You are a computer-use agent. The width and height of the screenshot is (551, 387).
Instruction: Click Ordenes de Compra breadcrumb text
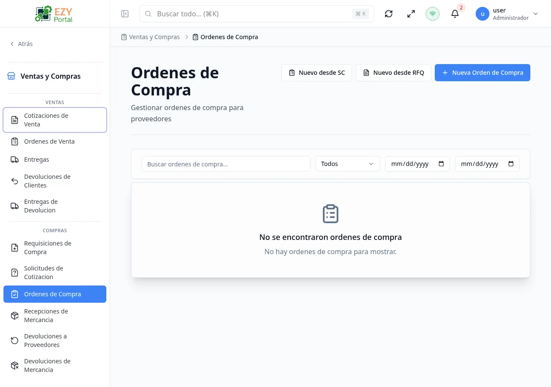click(229, 37)
